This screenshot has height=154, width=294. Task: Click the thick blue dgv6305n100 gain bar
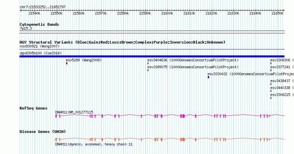152,56
